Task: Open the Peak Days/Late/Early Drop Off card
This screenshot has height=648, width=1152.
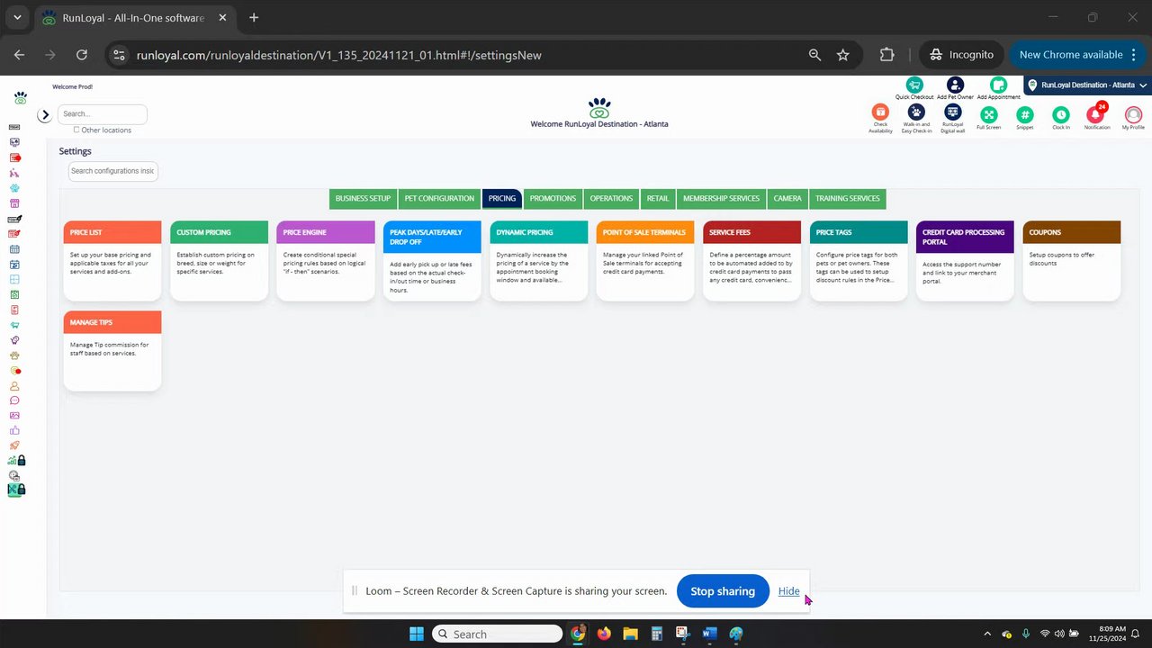Action: pos(432,261)
